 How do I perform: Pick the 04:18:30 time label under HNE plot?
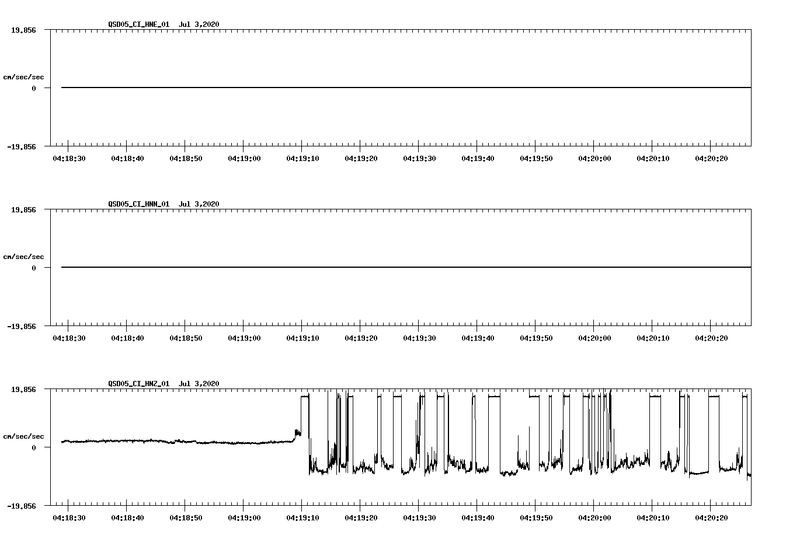(x=69, y=159)
